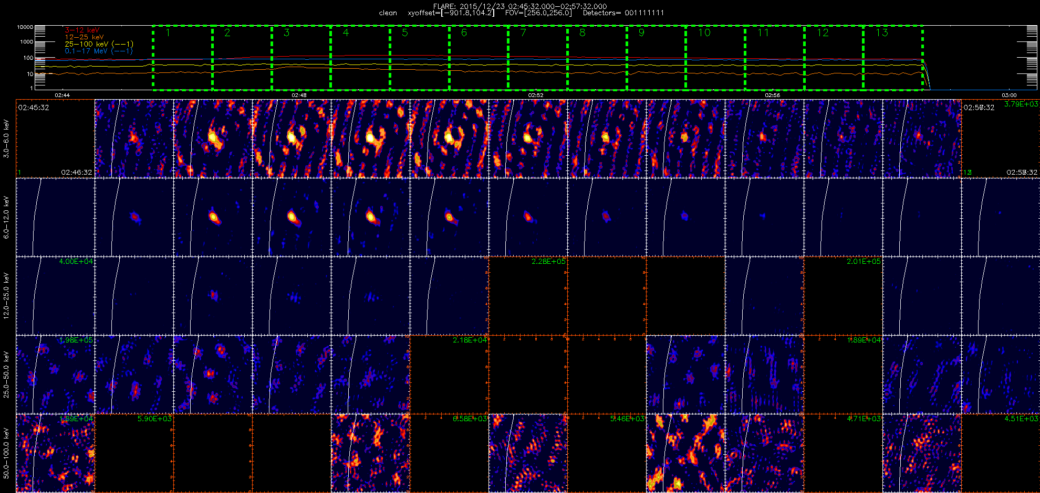Click the '3.0-6.0 keV' row label
The image size is (1040, 493).
click(x=6, y=138)
